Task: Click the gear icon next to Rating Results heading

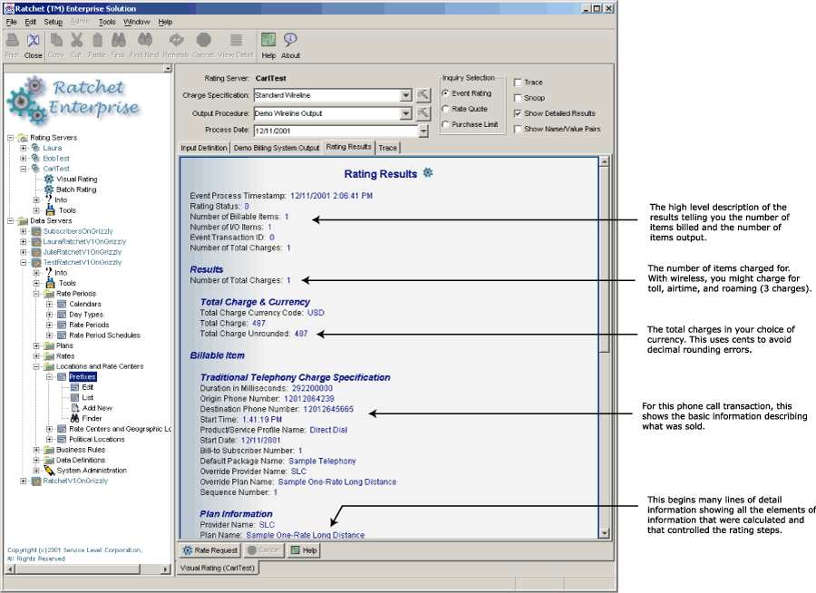Action: [x=428, y=172]
